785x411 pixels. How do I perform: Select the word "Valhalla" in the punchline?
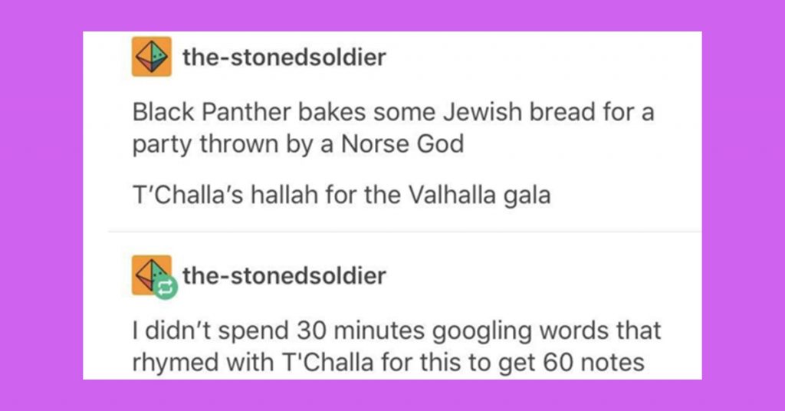[452, 195]
